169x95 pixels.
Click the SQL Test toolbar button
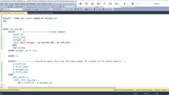click(98, 9)
